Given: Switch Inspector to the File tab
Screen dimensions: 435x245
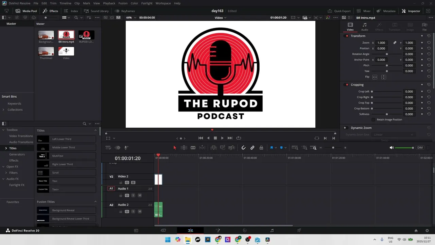Looking at the screenshot, I should [424, 27].
